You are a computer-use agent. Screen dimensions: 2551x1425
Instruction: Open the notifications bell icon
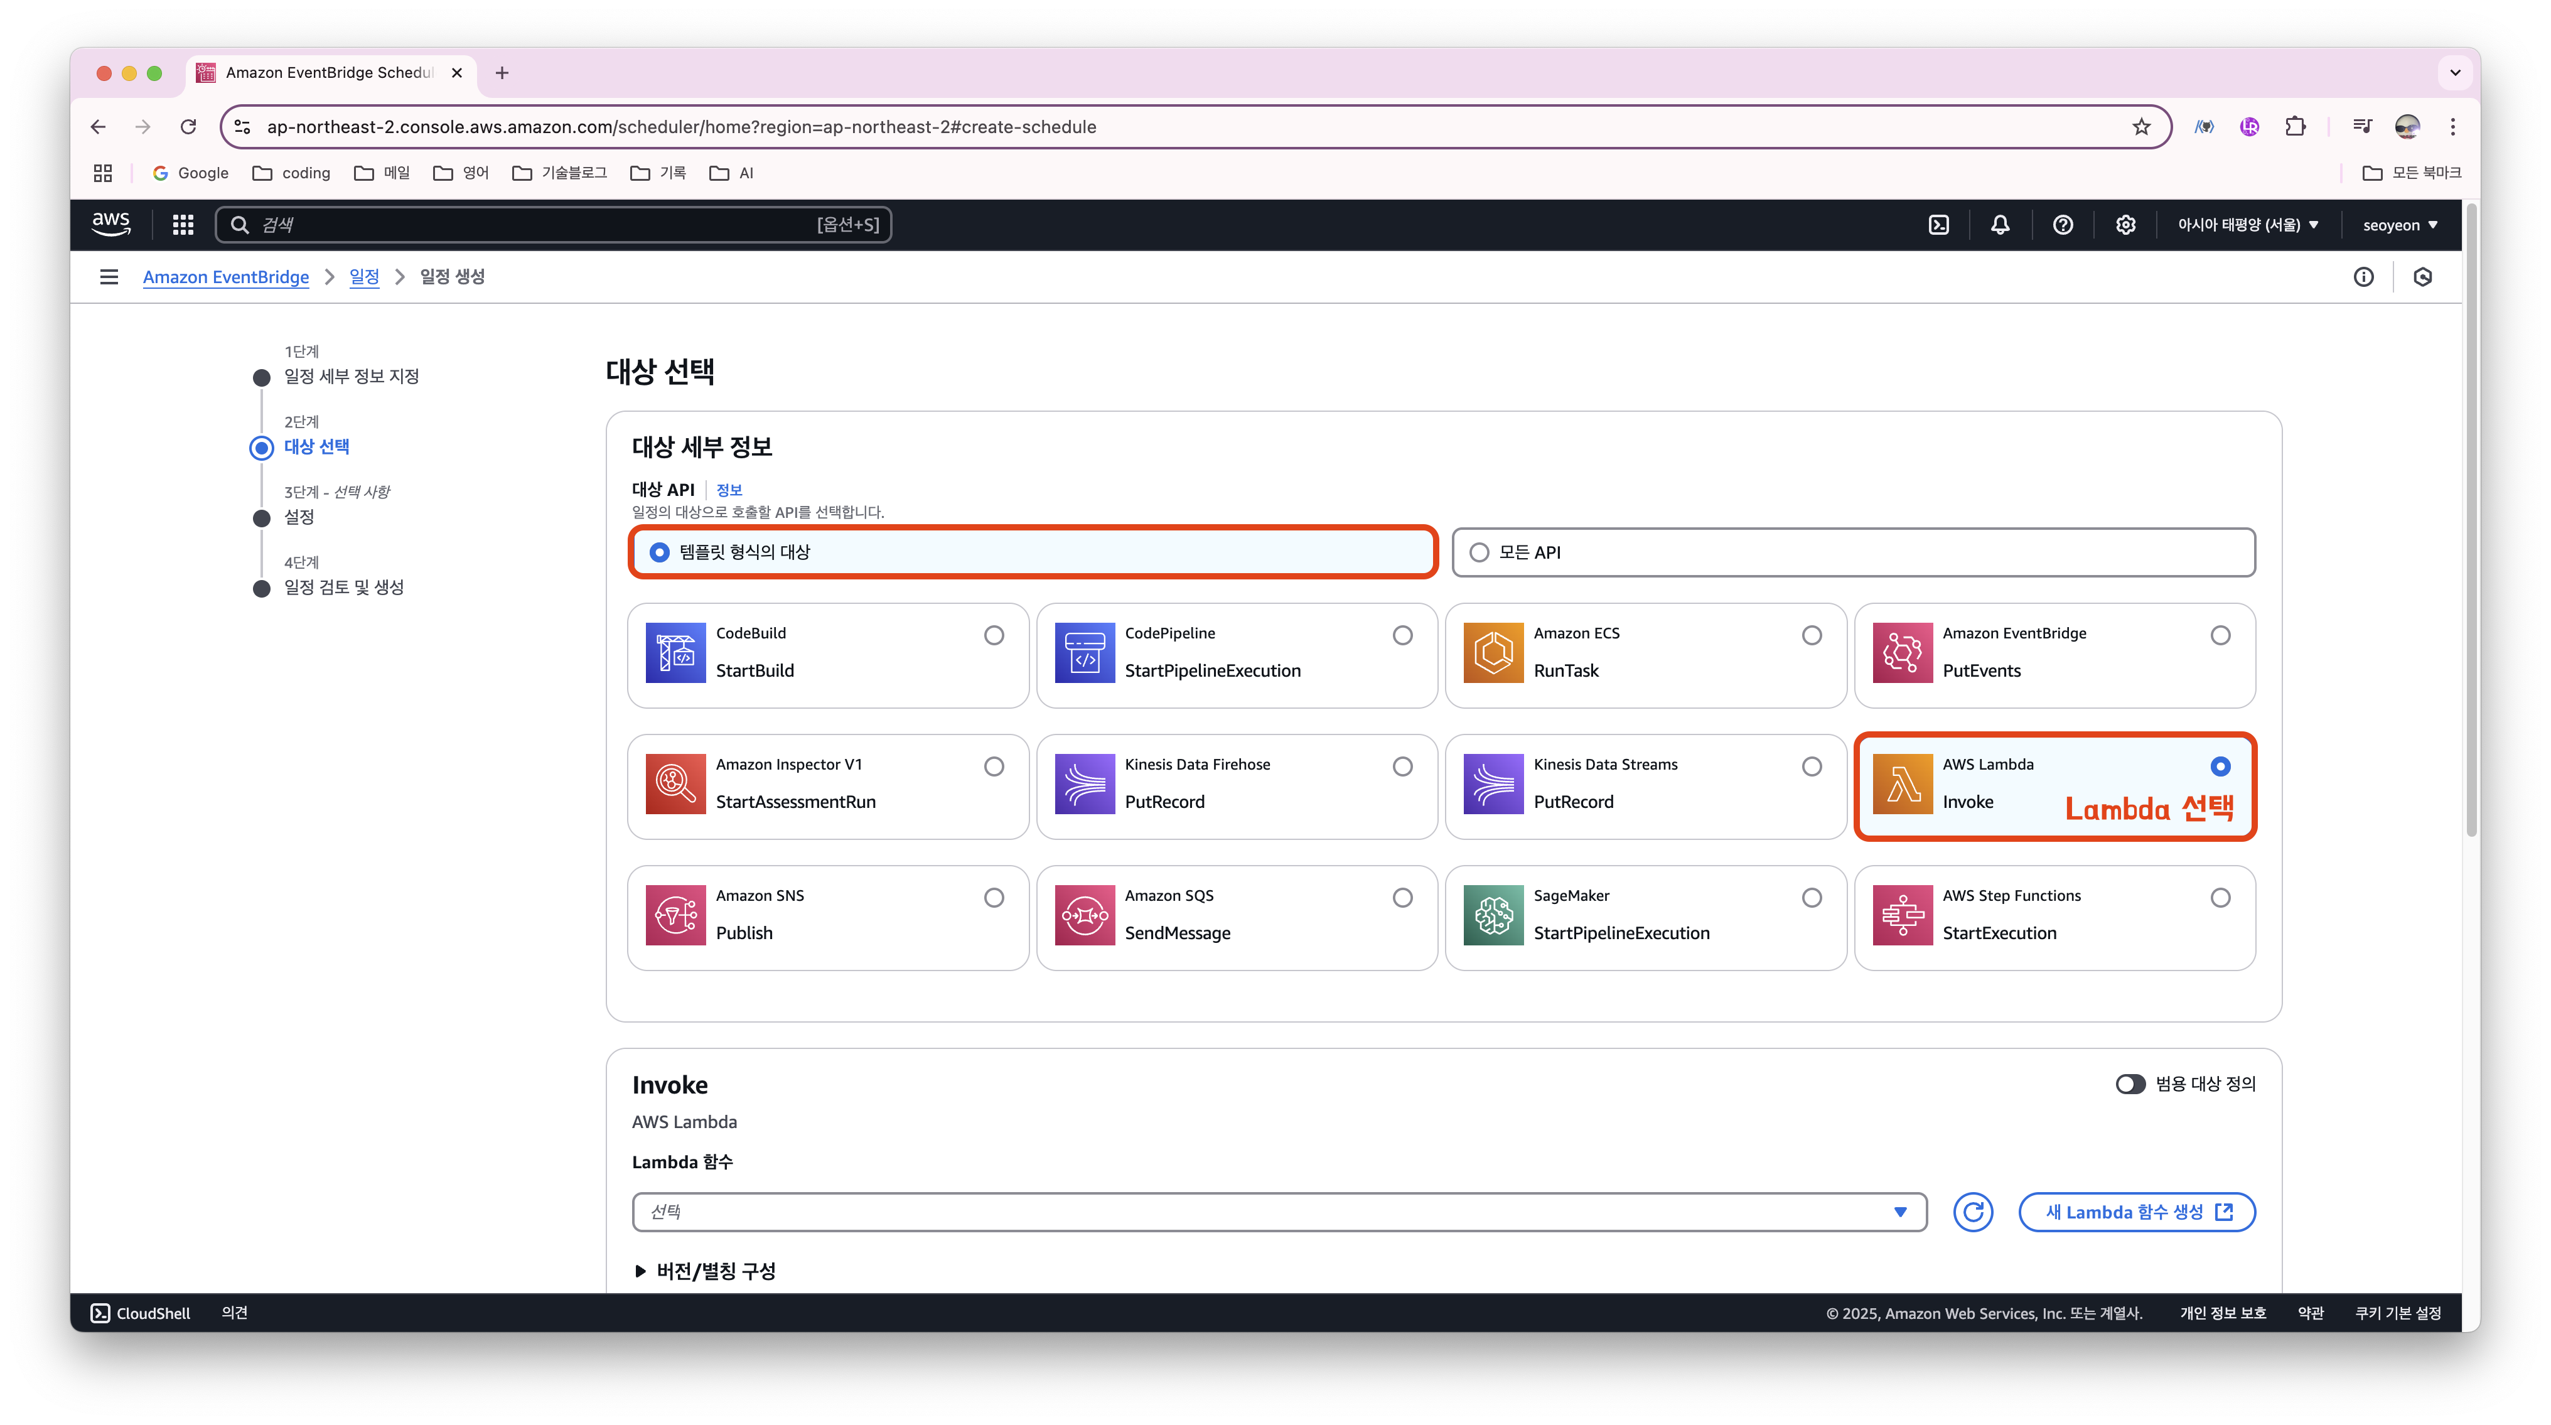[1999, 225]
